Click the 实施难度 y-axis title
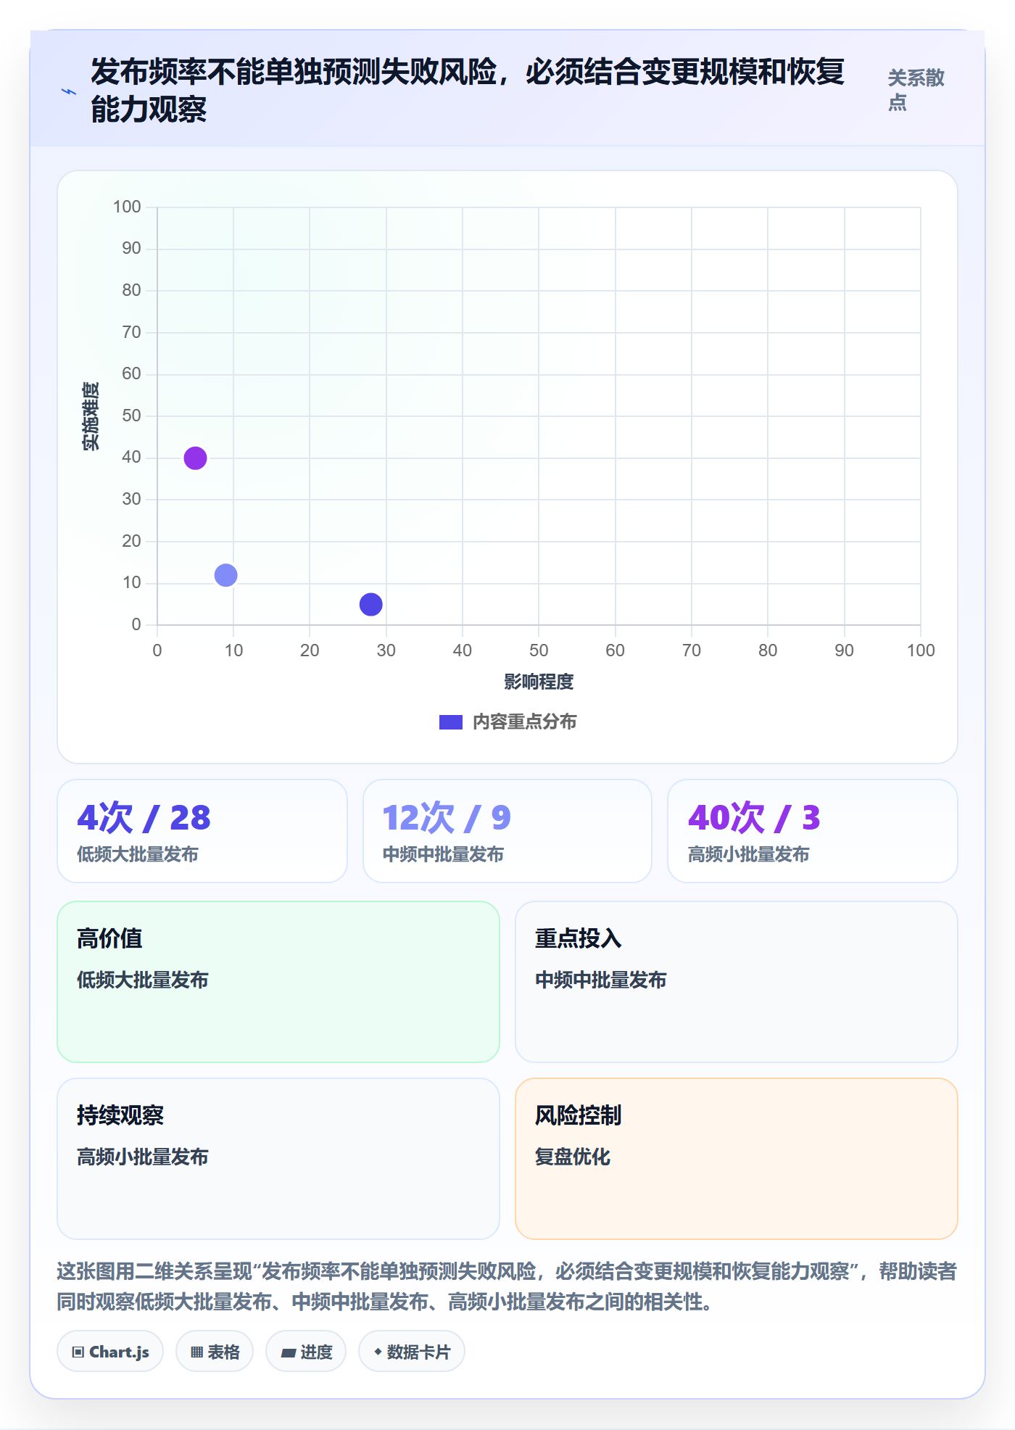Image resolution: width=1015 pixels, height=1430 pixels. point(91,416)
